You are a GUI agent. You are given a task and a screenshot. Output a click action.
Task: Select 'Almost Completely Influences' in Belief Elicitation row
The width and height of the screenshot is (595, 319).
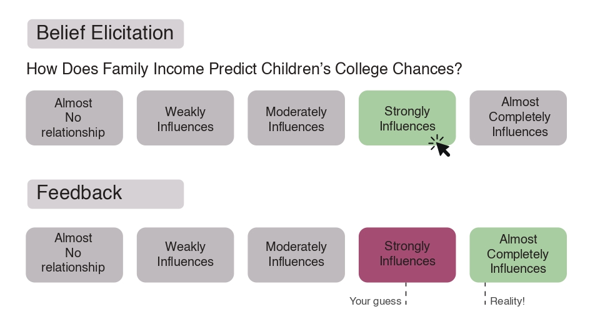click(x=518, y=118)
